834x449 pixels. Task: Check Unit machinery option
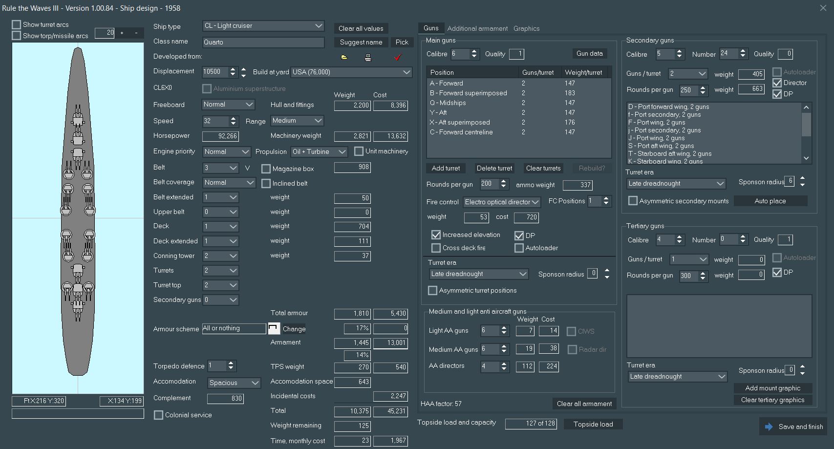click(359, 151)
